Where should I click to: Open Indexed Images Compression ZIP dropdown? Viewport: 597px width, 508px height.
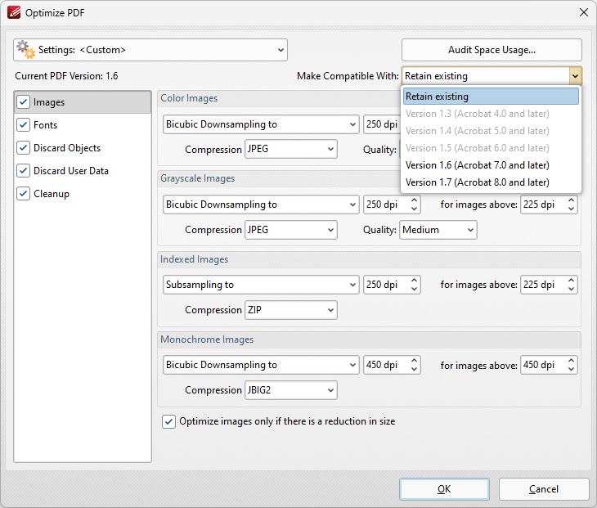[291, 310]
